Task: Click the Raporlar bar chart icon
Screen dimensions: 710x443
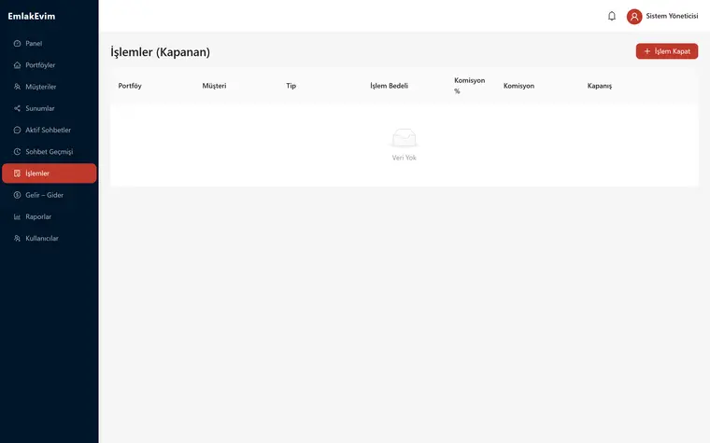Action: 17,217
